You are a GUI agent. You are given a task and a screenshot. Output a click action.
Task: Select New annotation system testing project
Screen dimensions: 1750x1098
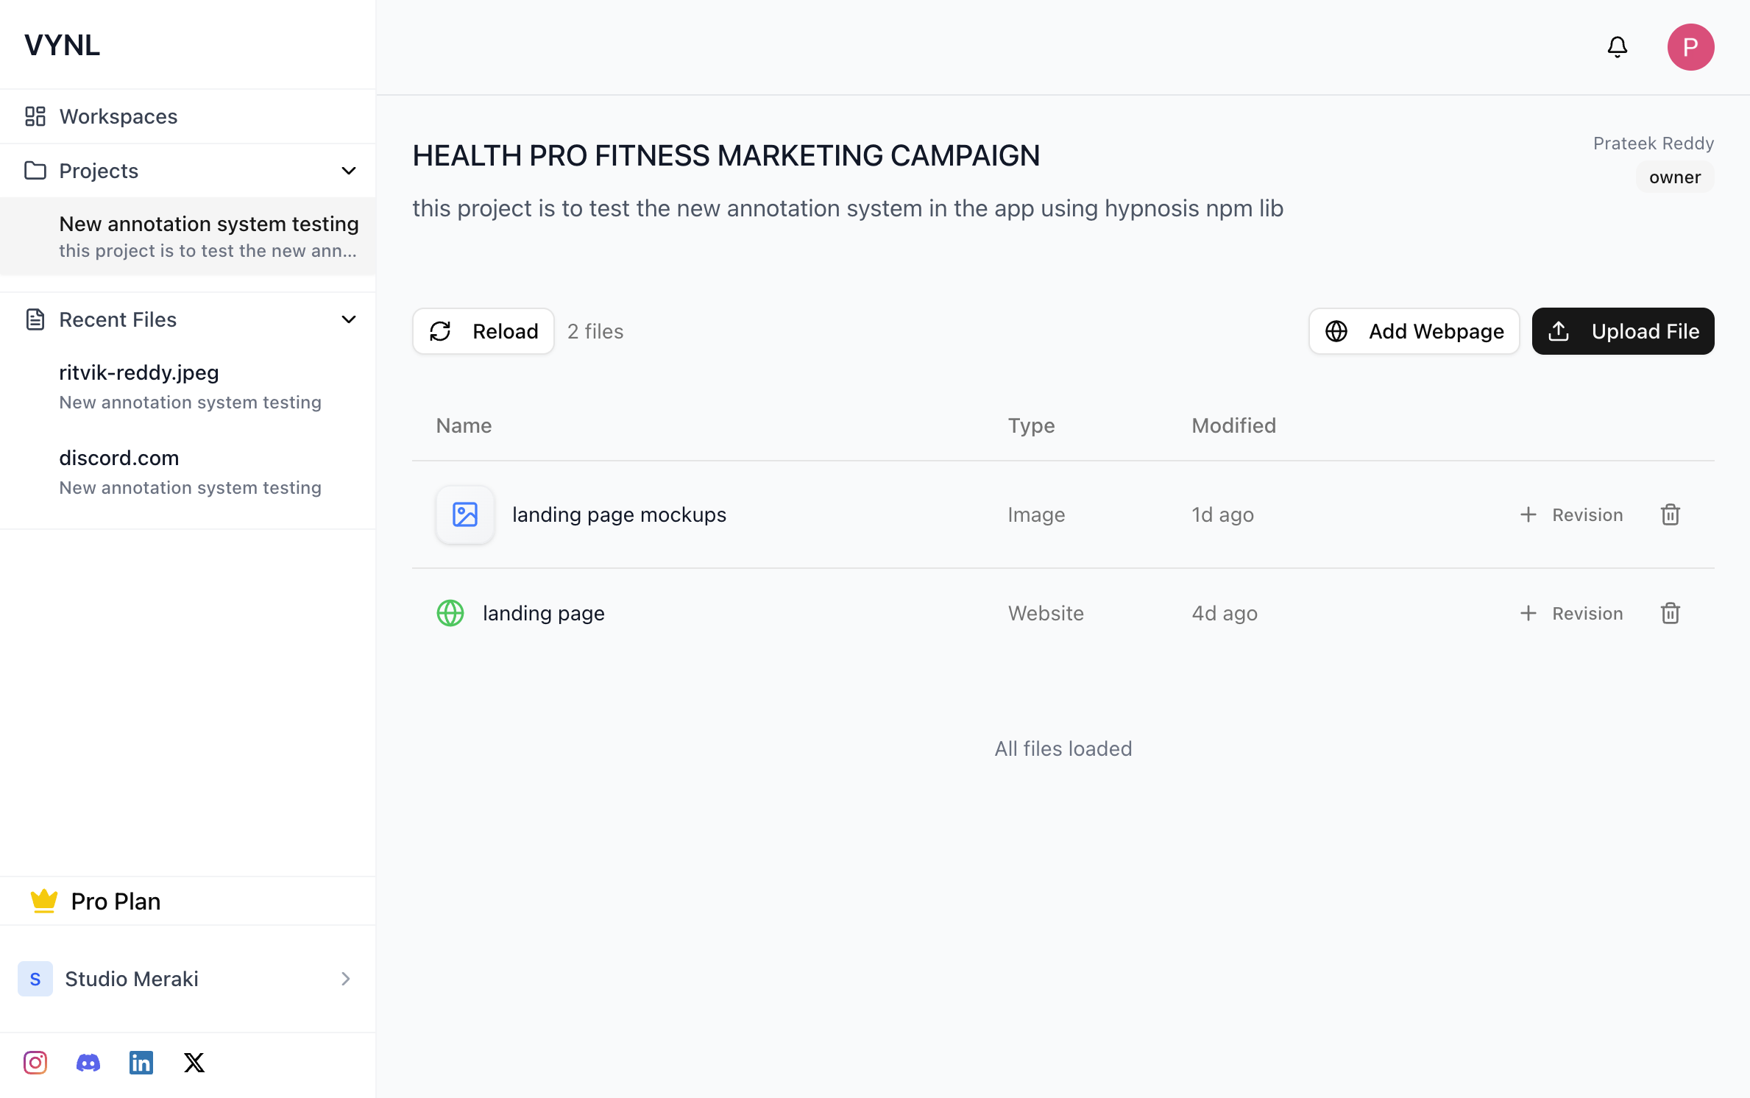208,235
